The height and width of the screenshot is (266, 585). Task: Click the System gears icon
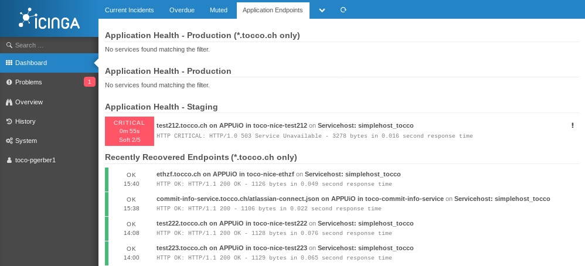9,141
